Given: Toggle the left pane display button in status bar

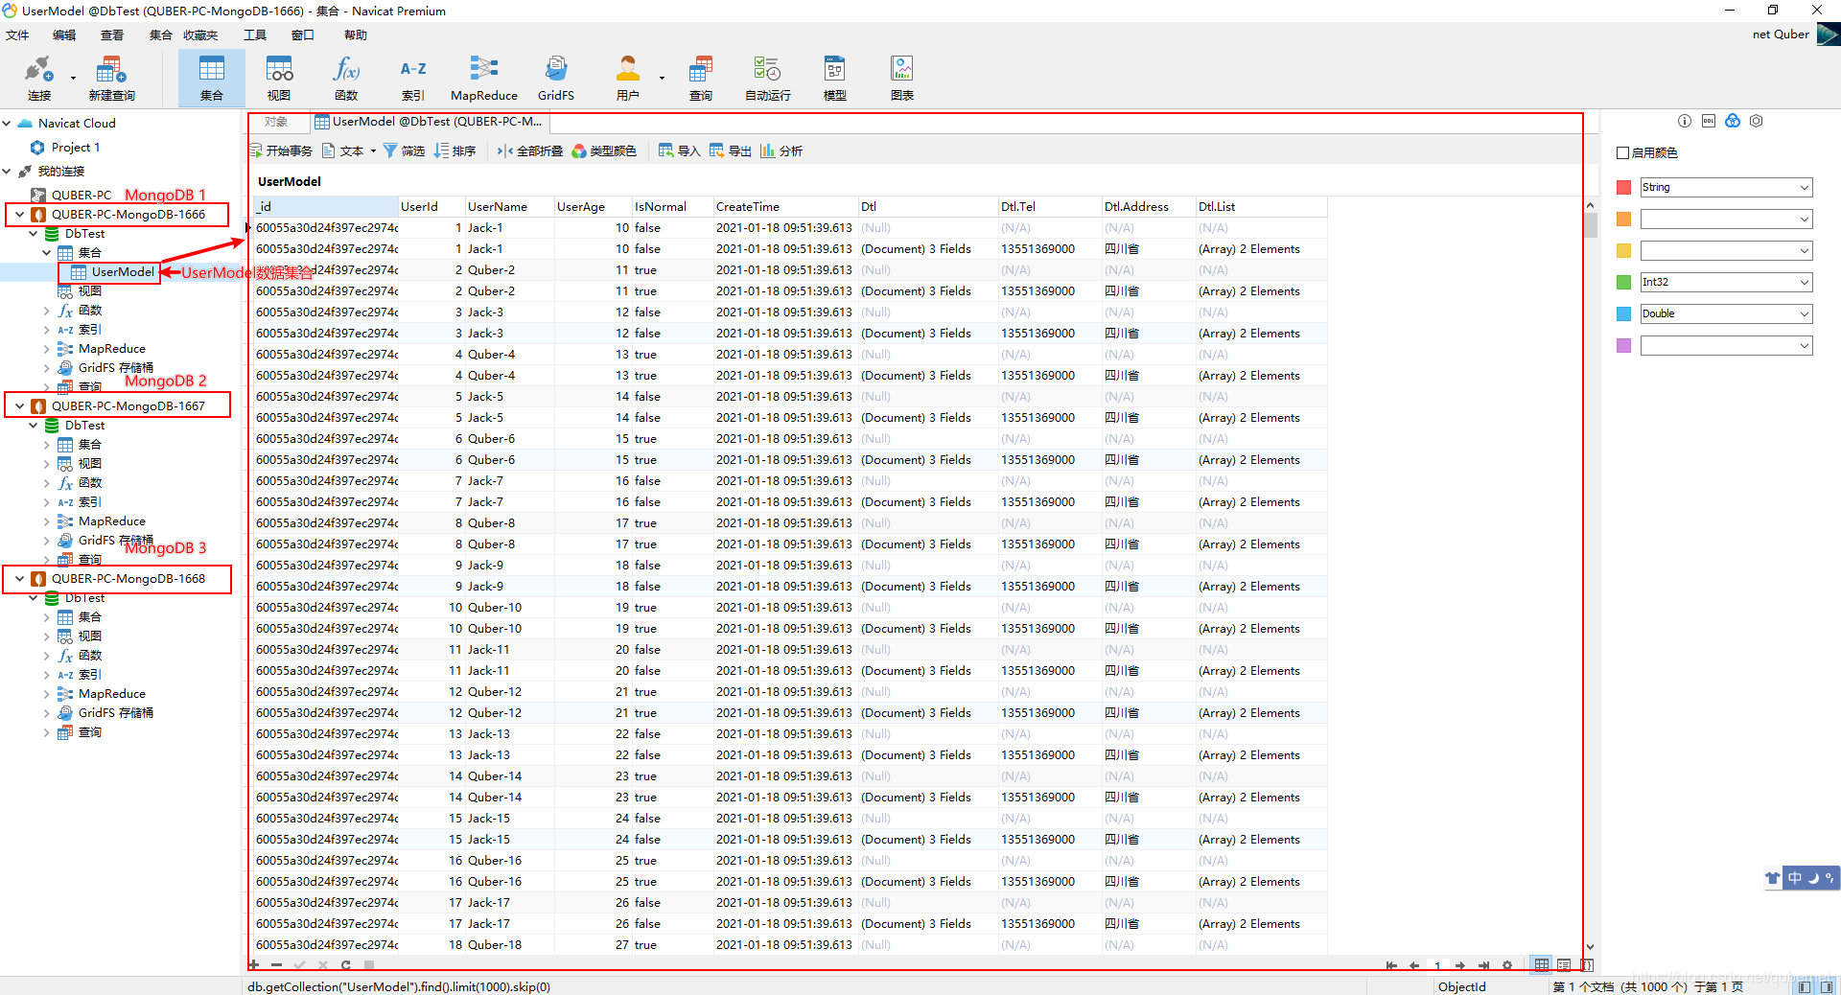Looking at the screenshot, I should (1805, 986).
